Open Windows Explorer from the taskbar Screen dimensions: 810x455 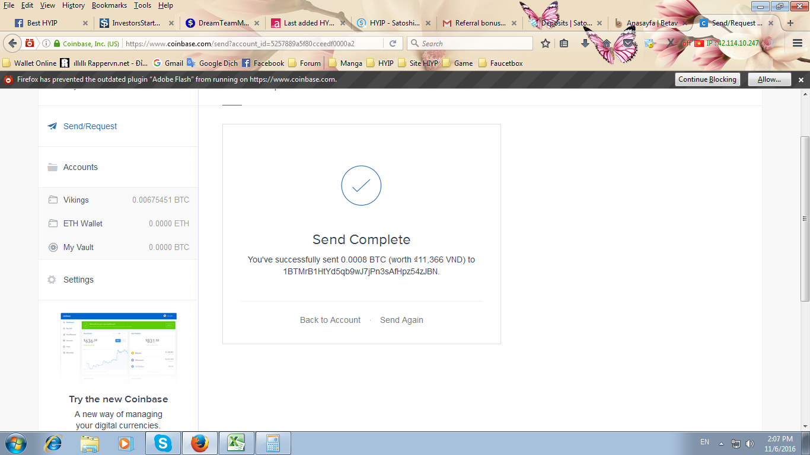(90, 443)
